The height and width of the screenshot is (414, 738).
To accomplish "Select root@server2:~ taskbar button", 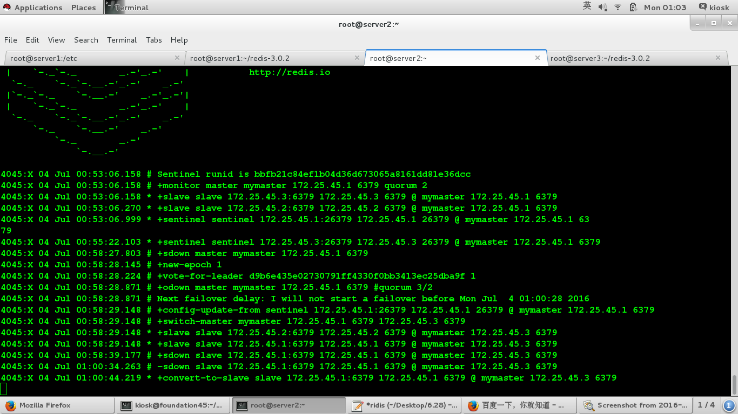I will 289,405.
